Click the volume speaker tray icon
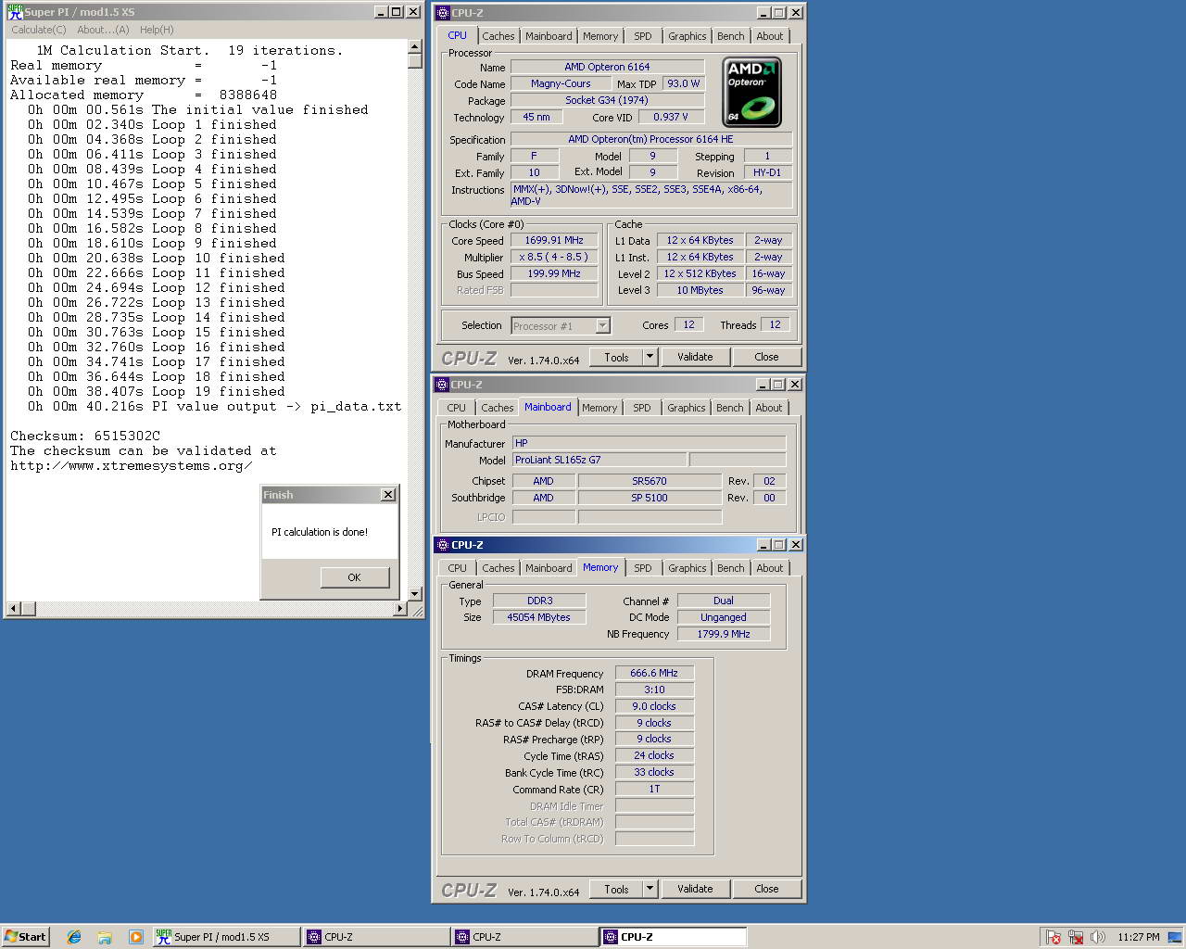This screenshot has width=1186, height=949. coord(1097,937)
